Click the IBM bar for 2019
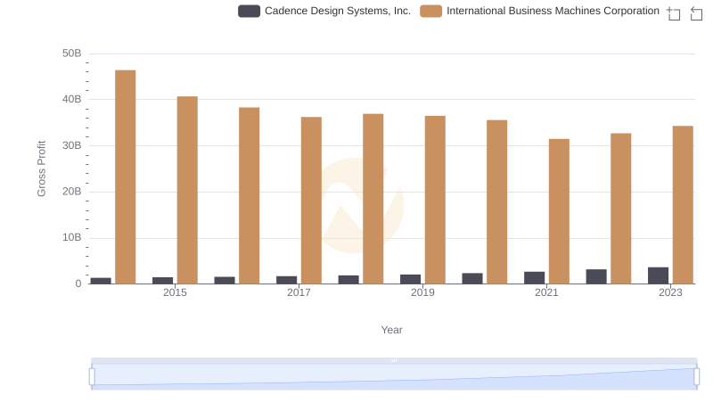This screenshot has height=411, width=713. 435,200
